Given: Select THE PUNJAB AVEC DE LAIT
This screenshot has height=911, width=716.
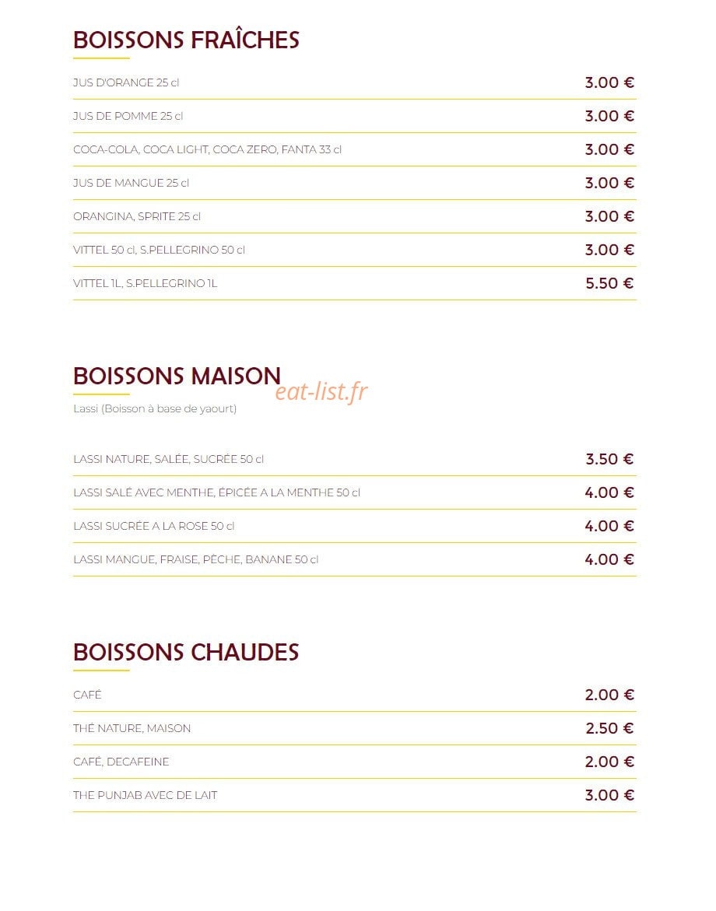Looking at the screenshot, I should tap(146, 795).
